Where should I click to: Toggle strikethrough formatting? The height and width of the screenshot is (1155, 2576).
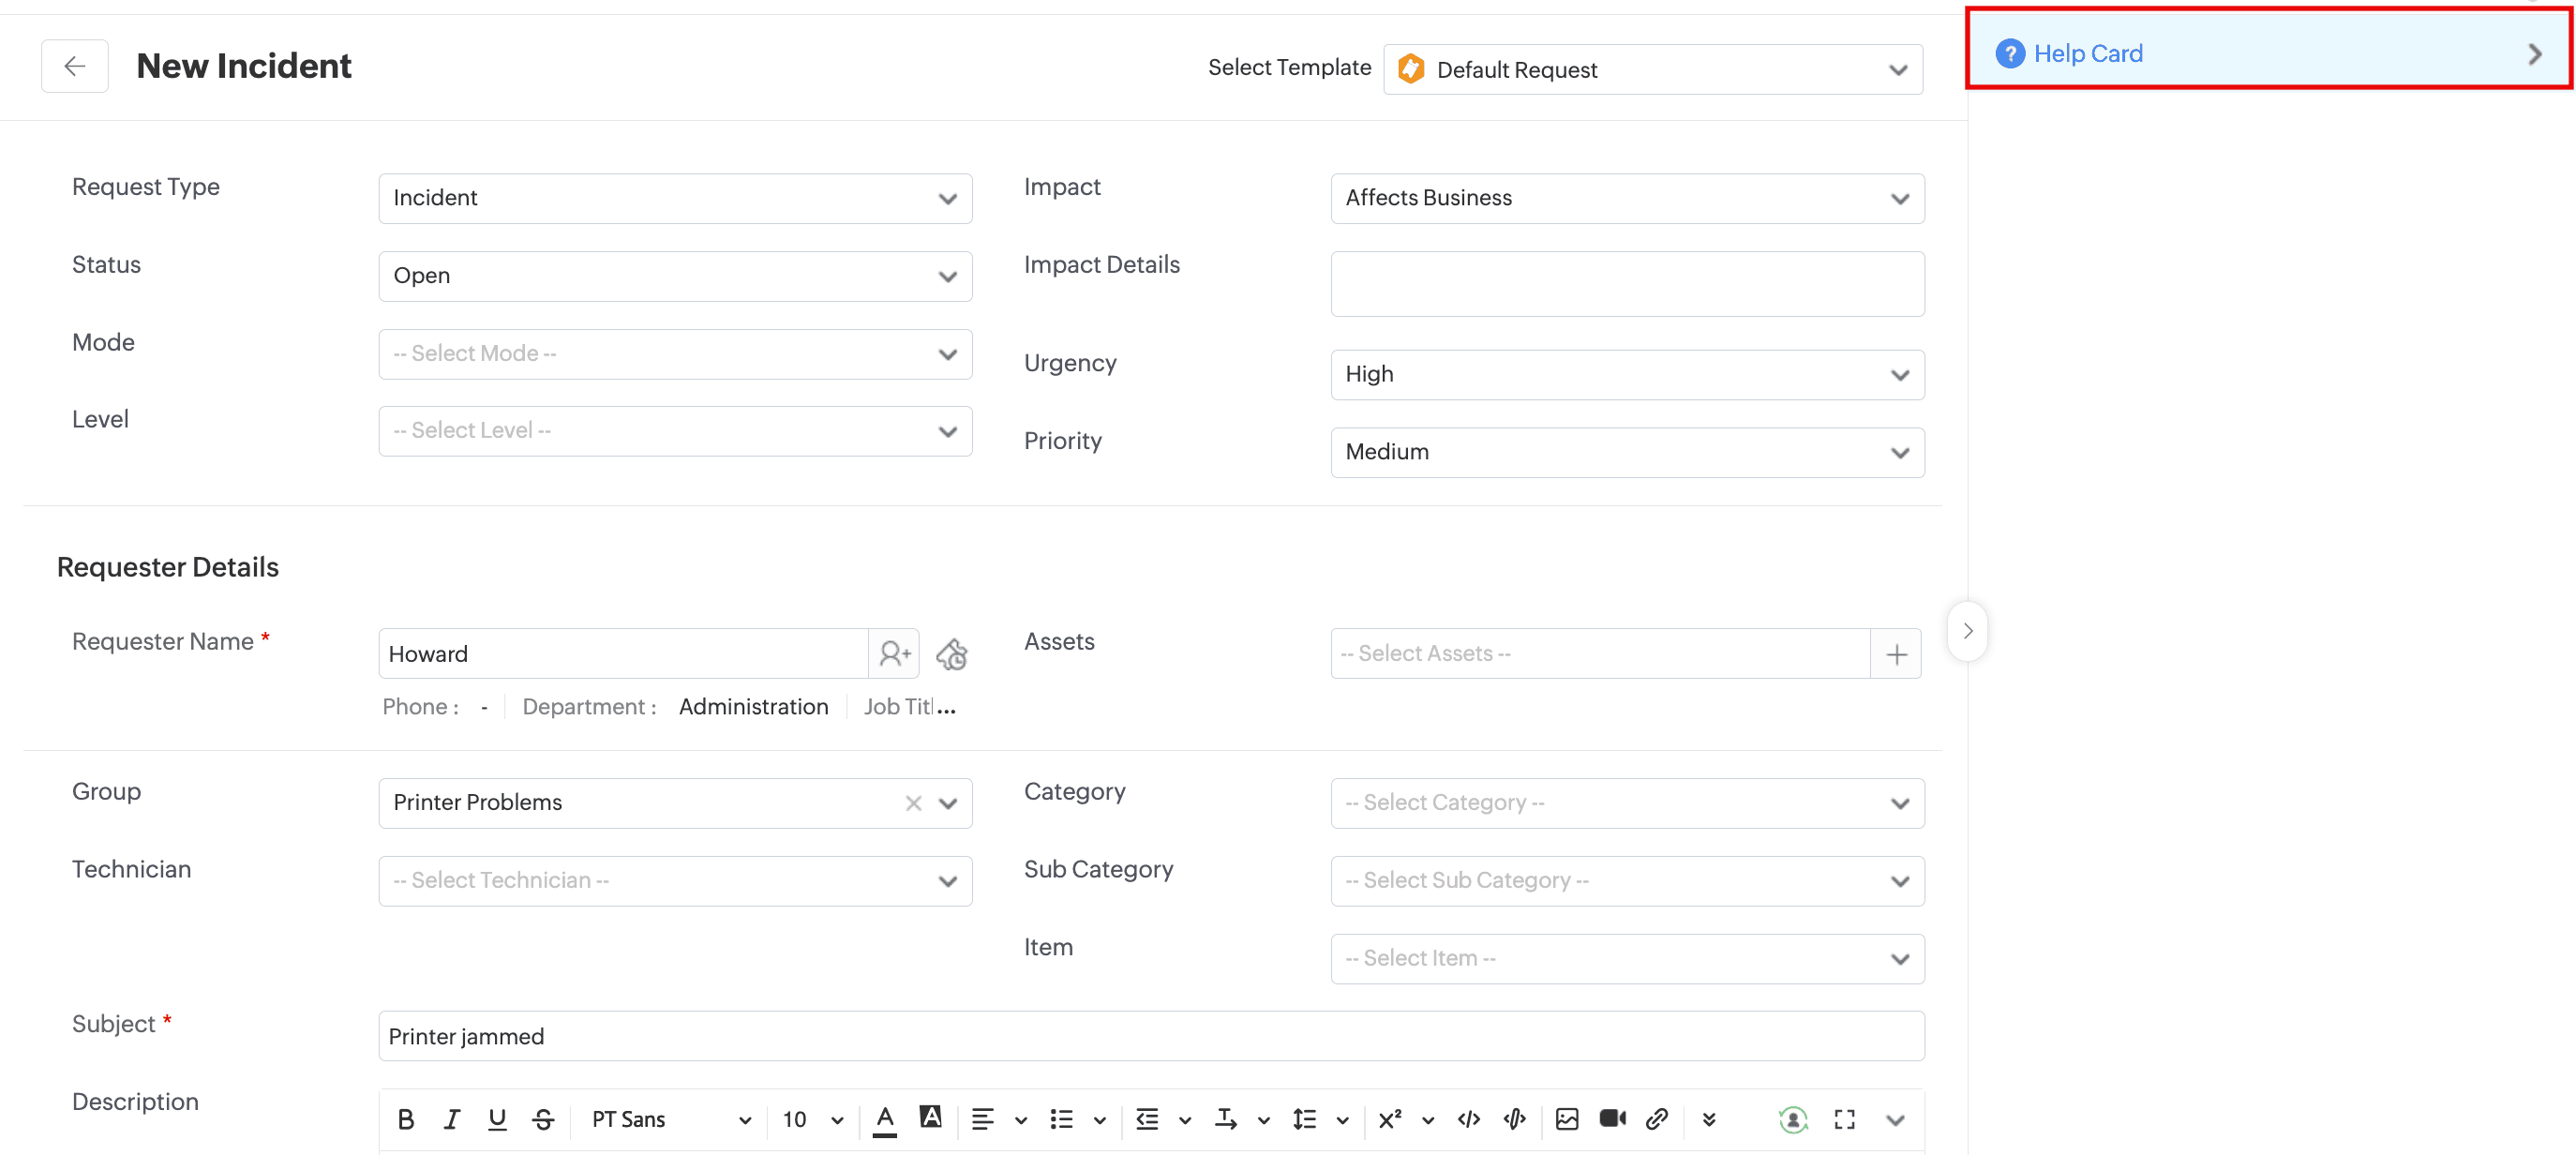tap(543, 1120)
